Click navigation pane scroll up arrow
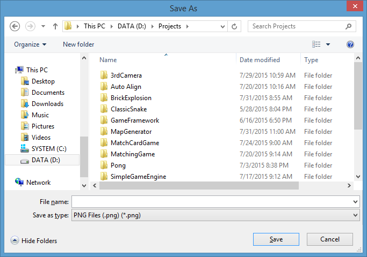Viewport: 367px width, 257px height. [x=84, y=58]
